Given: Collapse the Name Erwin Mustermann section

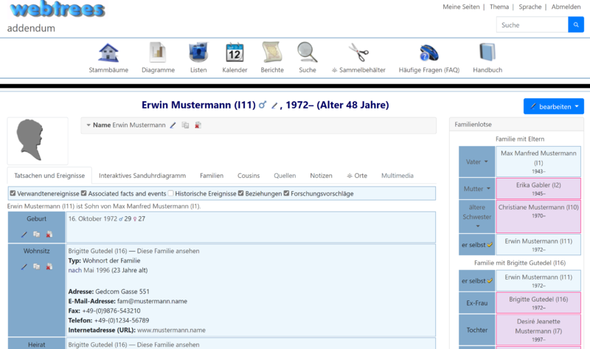Looking at the screenshot, I should 89,125.
